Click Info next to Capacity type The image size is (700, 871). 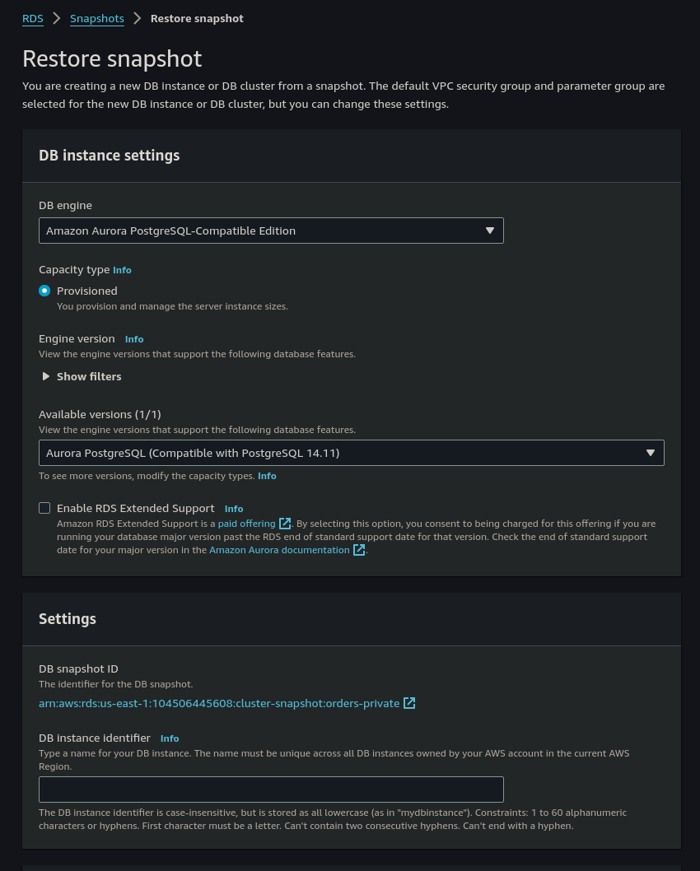pyautogui.click(x=122, y=270)
